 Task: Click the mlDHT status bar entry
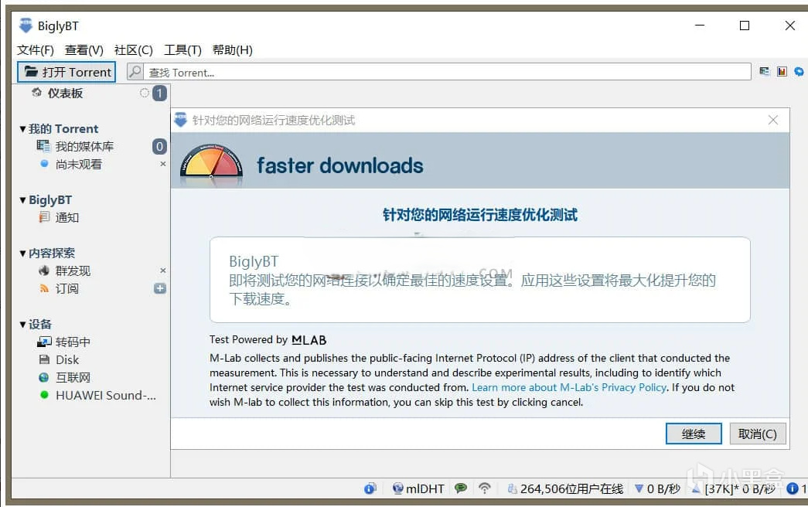point(418,488)
